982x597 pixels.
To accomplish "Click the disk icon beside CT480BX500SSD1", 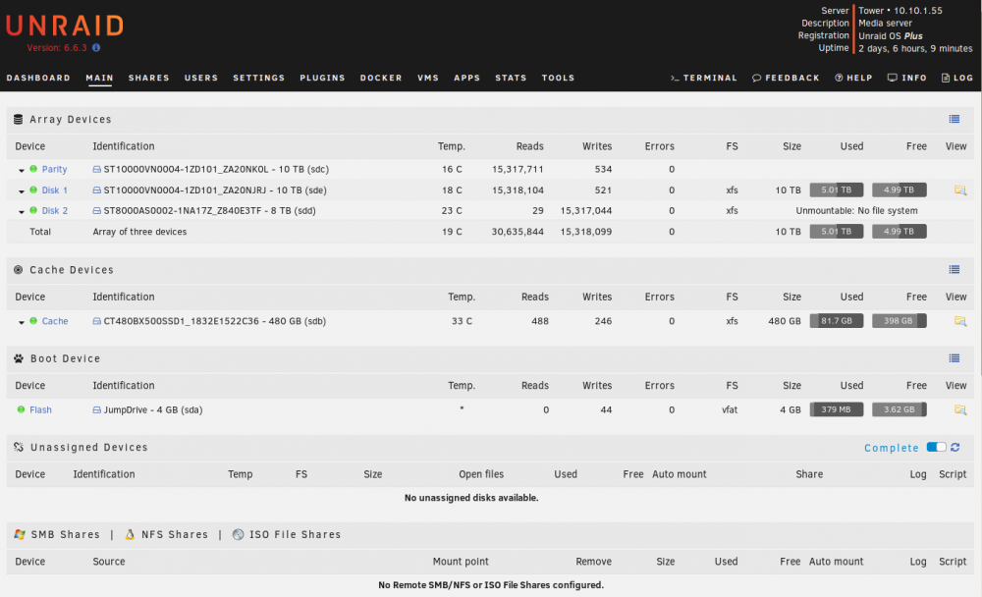I will click(96, 321).
